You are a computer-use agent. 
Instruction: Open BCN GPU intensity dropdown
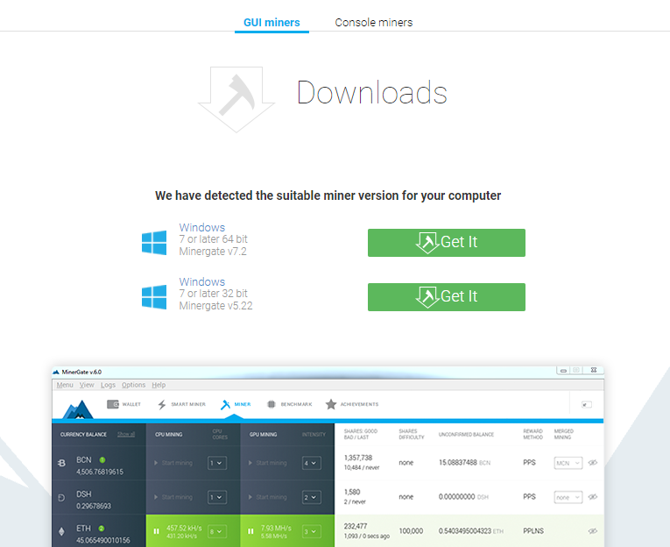point(312,463)
